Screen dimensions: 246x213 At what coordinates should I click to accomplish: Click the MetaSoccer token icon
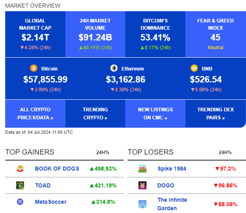pos(20,202)
